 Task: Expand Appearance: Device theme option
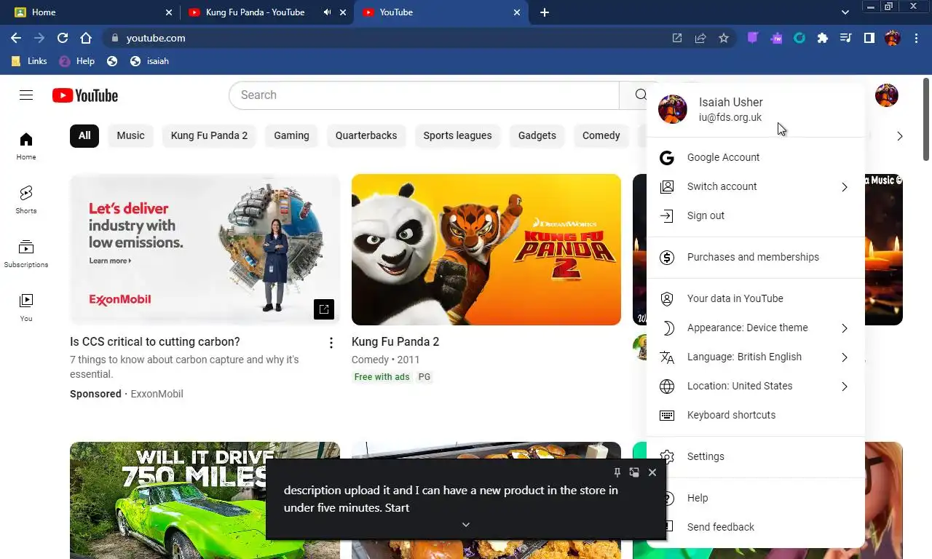[756, 328]
